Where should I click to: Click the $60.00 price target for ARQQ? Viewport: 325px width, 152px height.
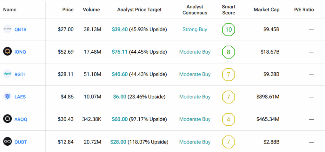tap(120, 119)
